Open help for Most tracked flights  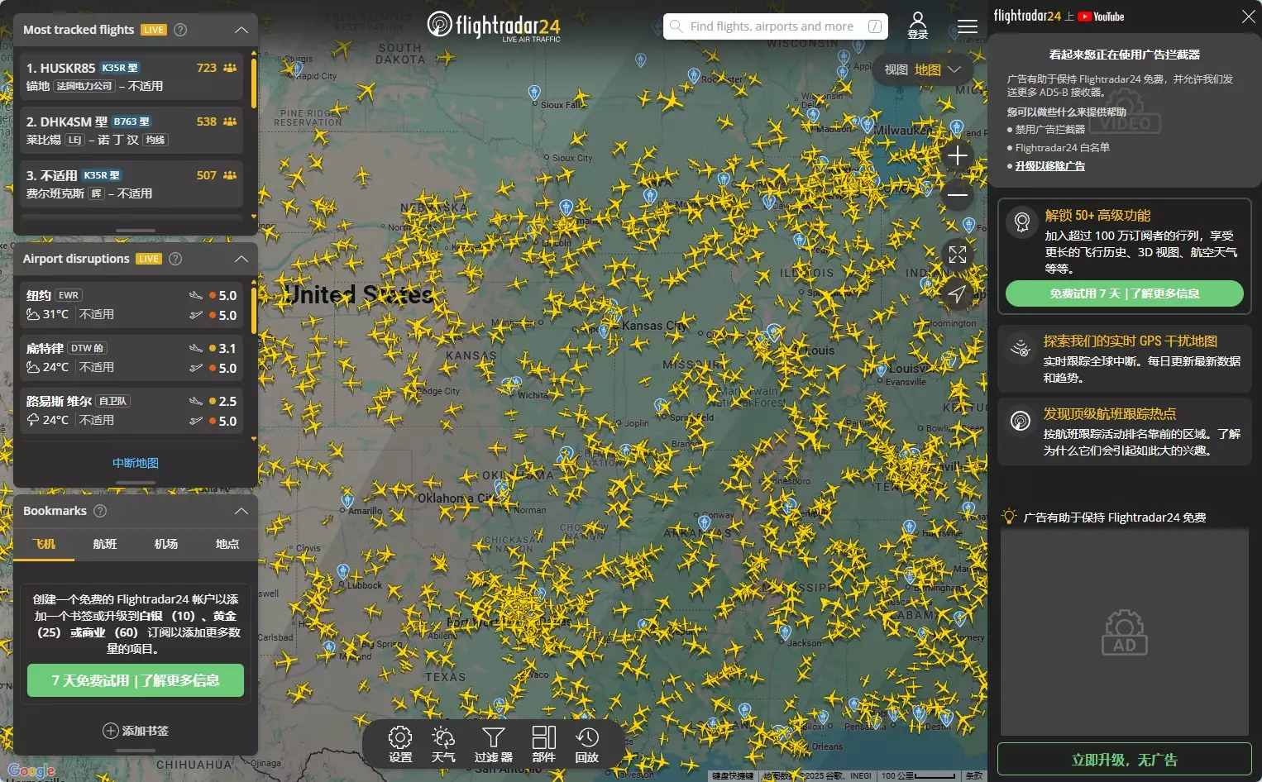[180, 30]
